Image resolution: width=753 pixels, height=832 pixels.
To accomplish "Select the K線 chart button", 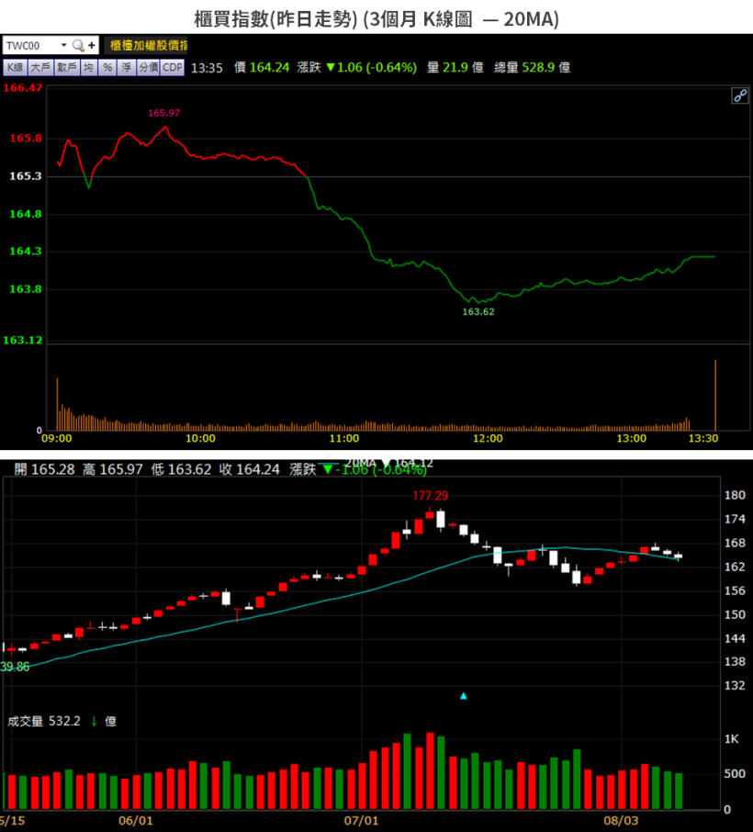I will pyautogui.click(x=15, y=67).
